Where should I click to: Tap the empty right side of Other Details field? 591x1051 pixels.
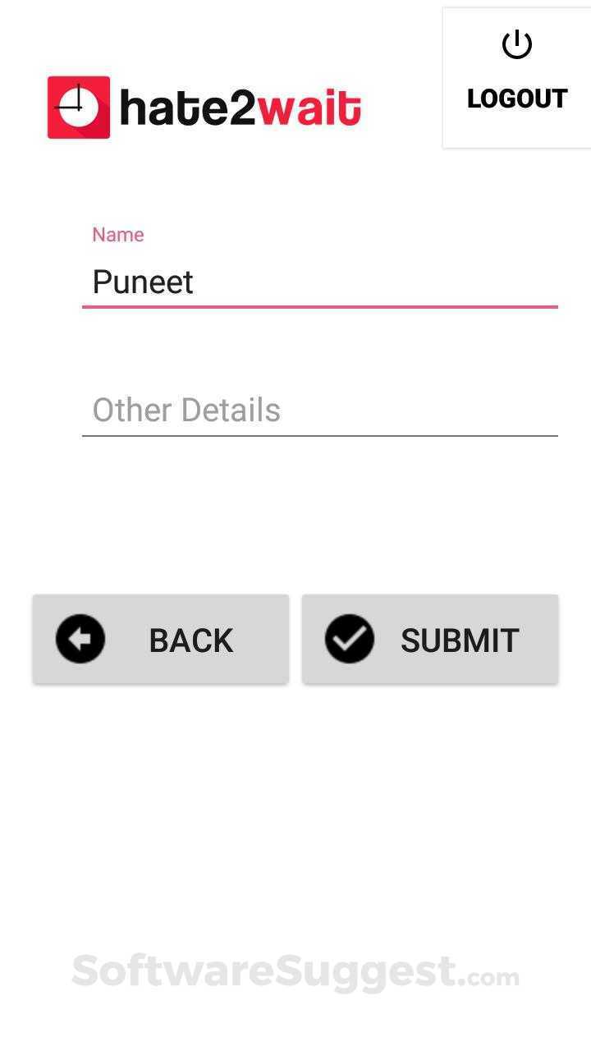460,410
